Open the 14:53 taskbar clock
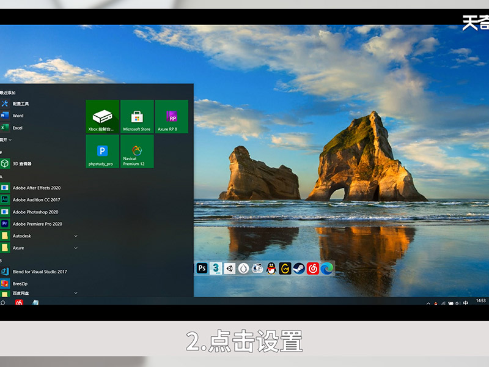The height and width of the screenshot is (367, 489). (x=480, y=301)
